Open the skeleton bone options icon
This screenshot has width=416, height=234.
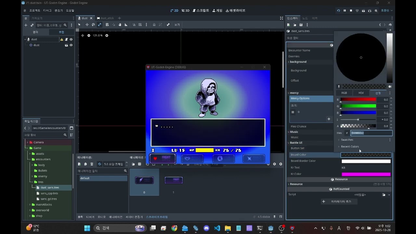click(x=168, y=25)
